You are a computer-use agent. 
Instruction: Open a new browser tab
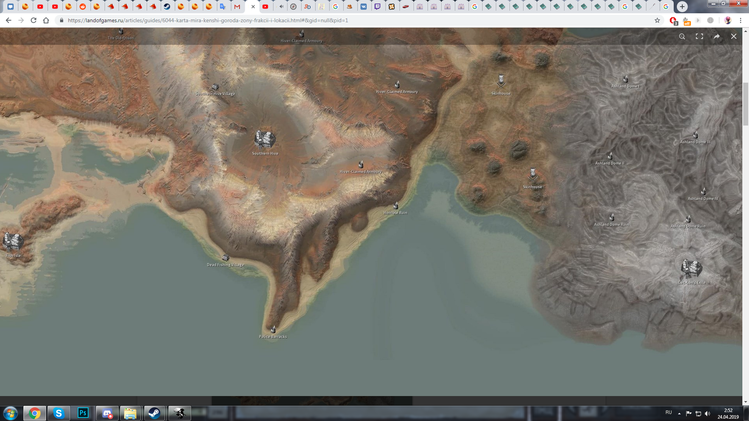click(x=682, y=7)
